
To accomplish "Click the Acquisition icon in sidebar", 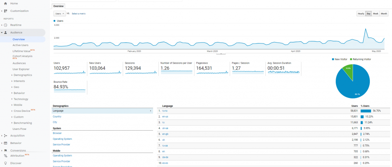I will coord(6,136).
